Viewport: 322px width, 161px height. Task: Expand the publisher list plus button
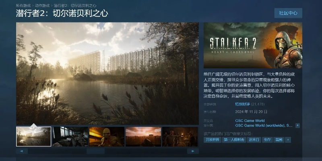point(297,126)
